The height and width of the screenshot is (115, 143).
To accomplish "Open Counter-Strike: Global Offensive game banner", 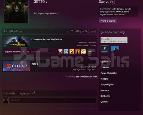I will click(x=17, y=42).
